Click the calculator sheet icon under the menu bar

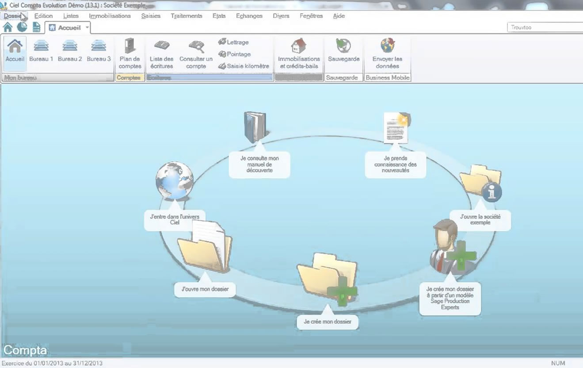coord(37,27)
